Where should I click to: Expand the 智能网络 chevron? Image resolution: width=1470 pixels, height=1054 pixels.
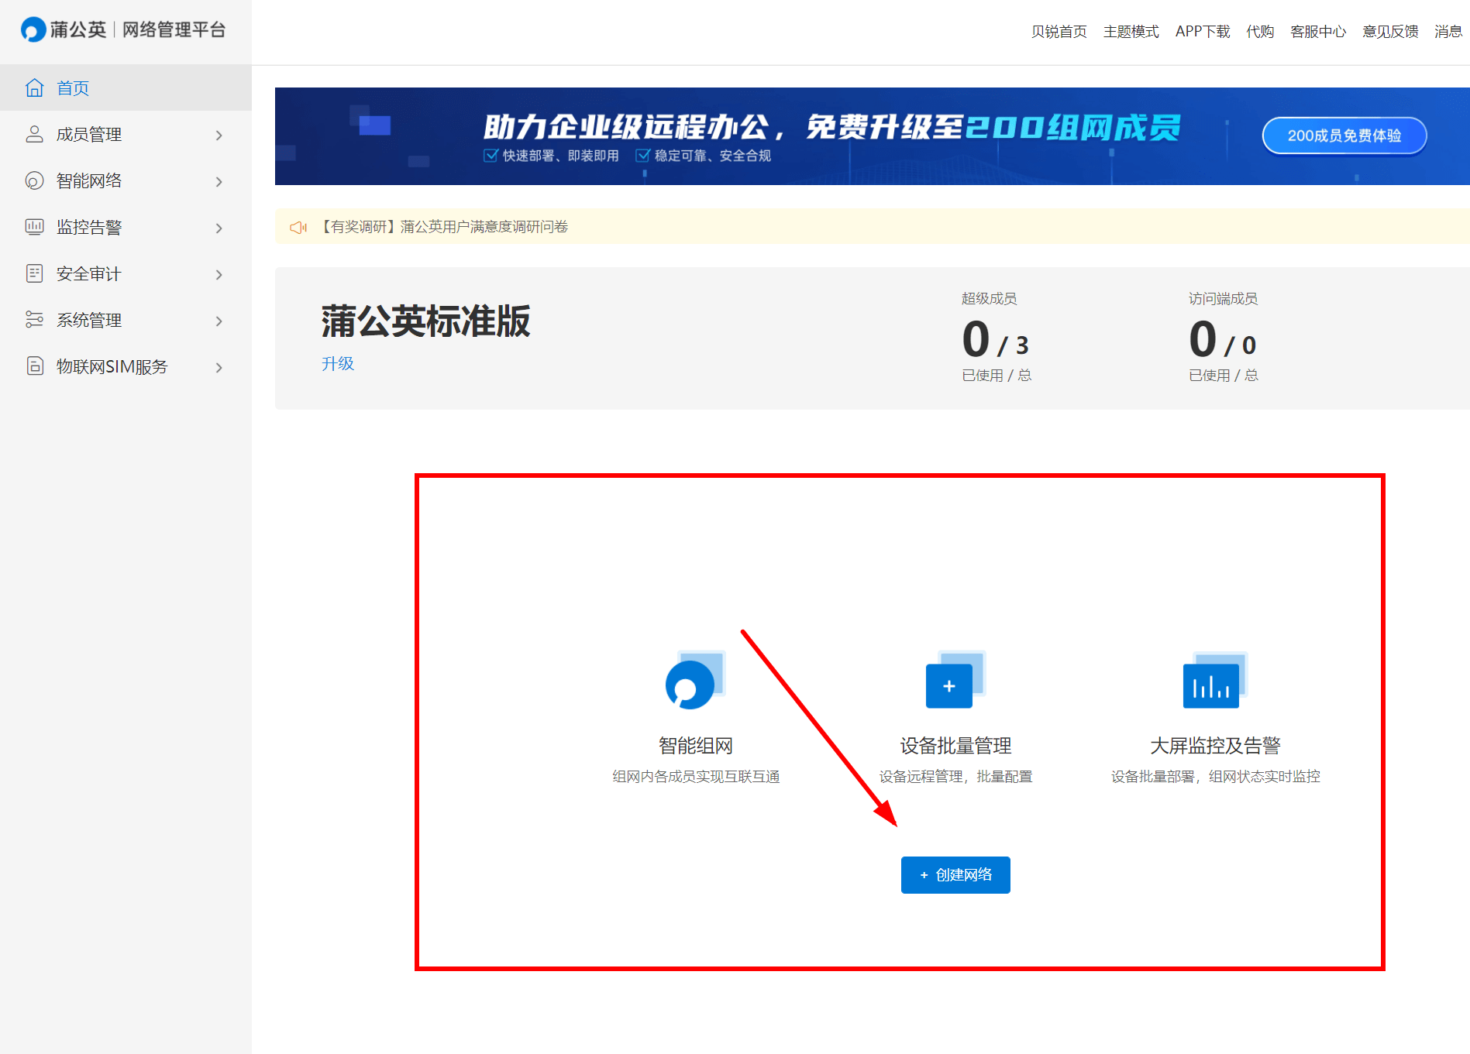click(x=219, y=182)
